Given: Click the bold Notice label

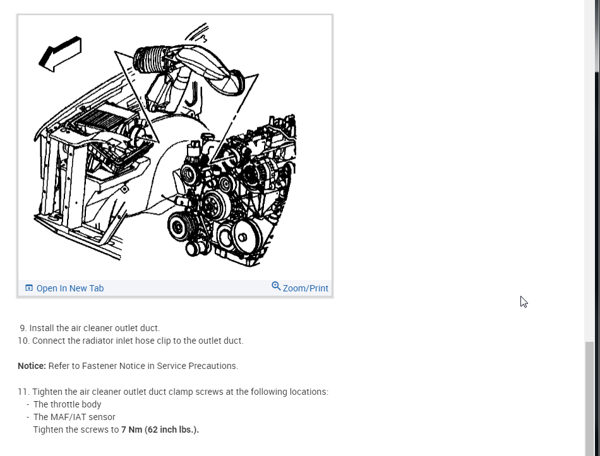Looking at the screenshot, I should click(x=32, y=366).
